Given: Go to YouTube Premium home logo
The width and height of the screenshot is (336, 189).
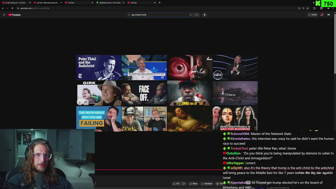Looking at the screenshot, I should 14,15.
